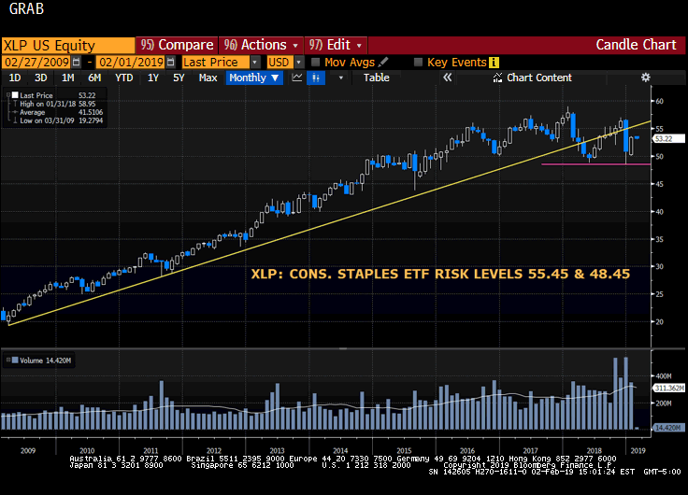This screenshot has width=688, height=495.
Task: Enable the Mov Avgs checkbox
Action: pos(315,63)
